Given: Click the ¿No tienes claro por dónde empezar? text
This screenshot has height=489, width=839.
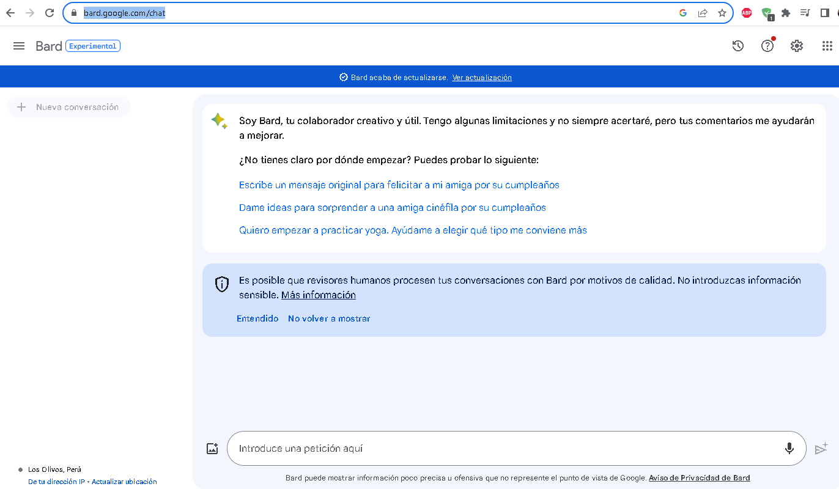Looking at the screenshot, I should [x=389, y=160].
